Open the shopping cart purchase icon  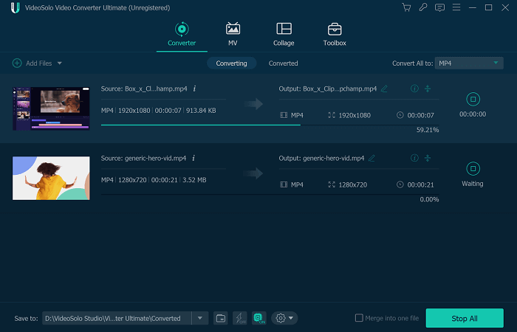pos(406,7)
